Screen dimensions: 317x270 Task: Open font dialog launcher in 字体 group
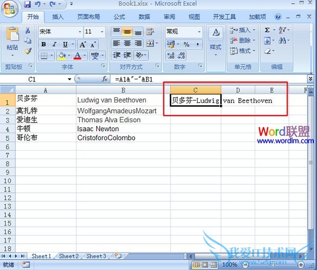pos(104,66)
